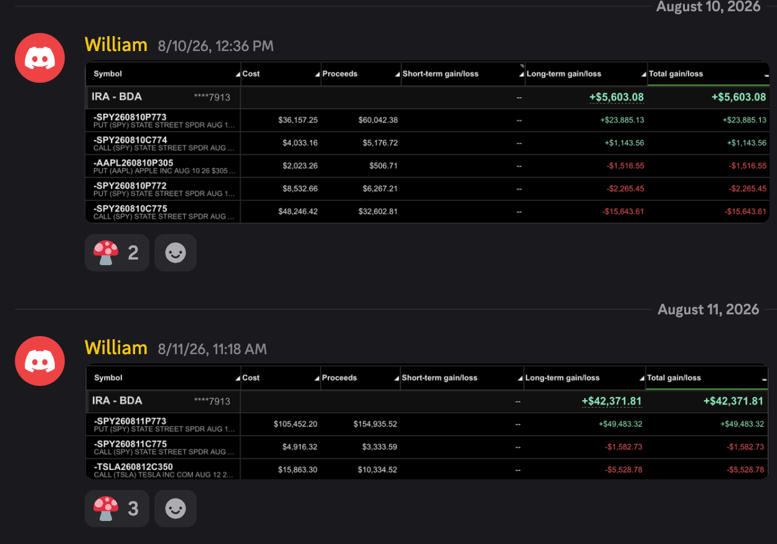Click the $4,033.16 cost value
The height and width of the screenshot is (544, 777).
300,143
